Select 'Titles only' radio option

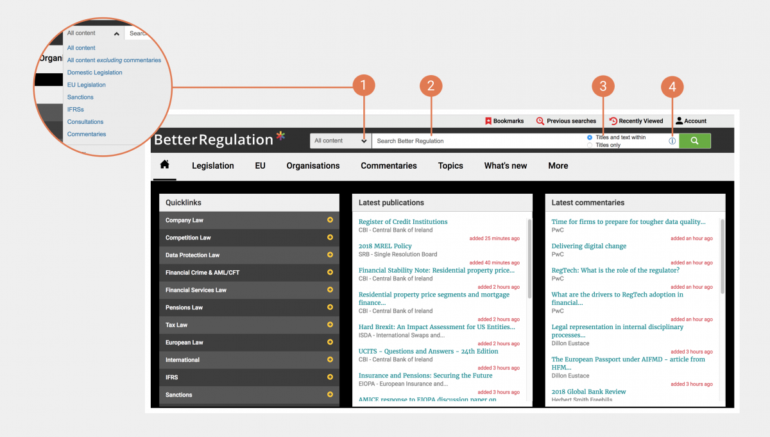590,145
